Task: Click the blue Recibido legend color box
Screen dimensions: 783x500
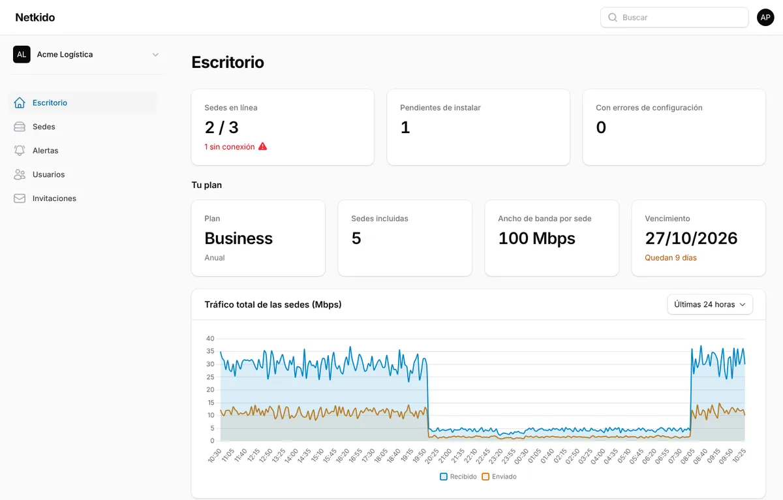Action: [444, 477]
